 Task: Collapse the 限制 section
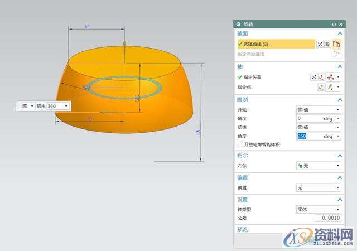pyautogui.click(x=340, y=100)
